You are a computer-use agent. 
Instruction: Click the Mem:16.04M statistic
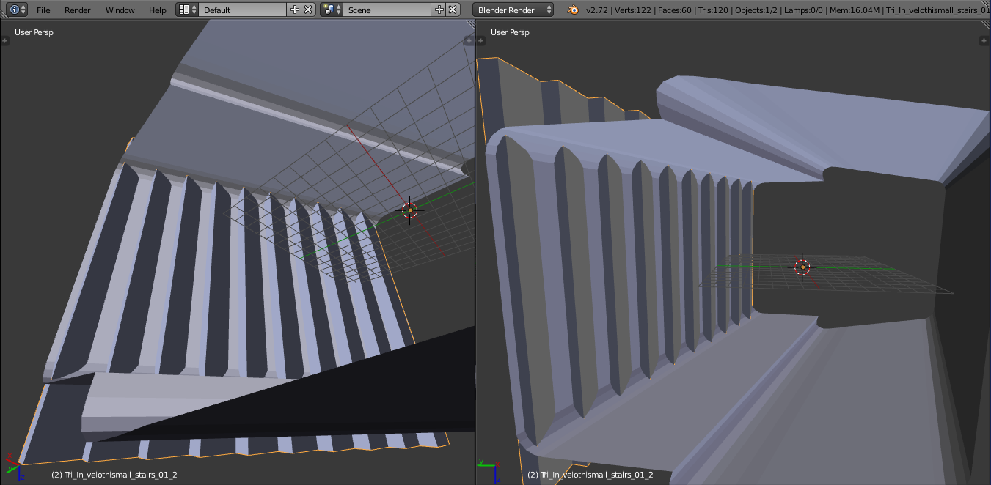[x=854, y=10]
